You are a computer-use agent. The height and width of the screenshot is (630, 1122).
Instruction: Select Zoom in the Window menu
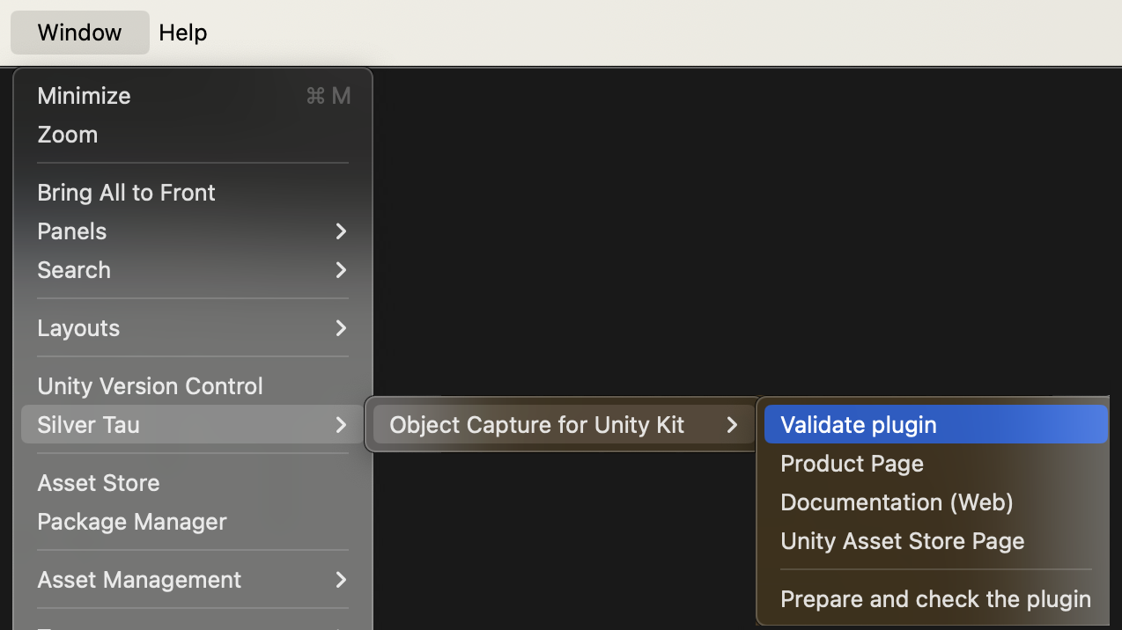pyautogui.click(x=194, y=135)
